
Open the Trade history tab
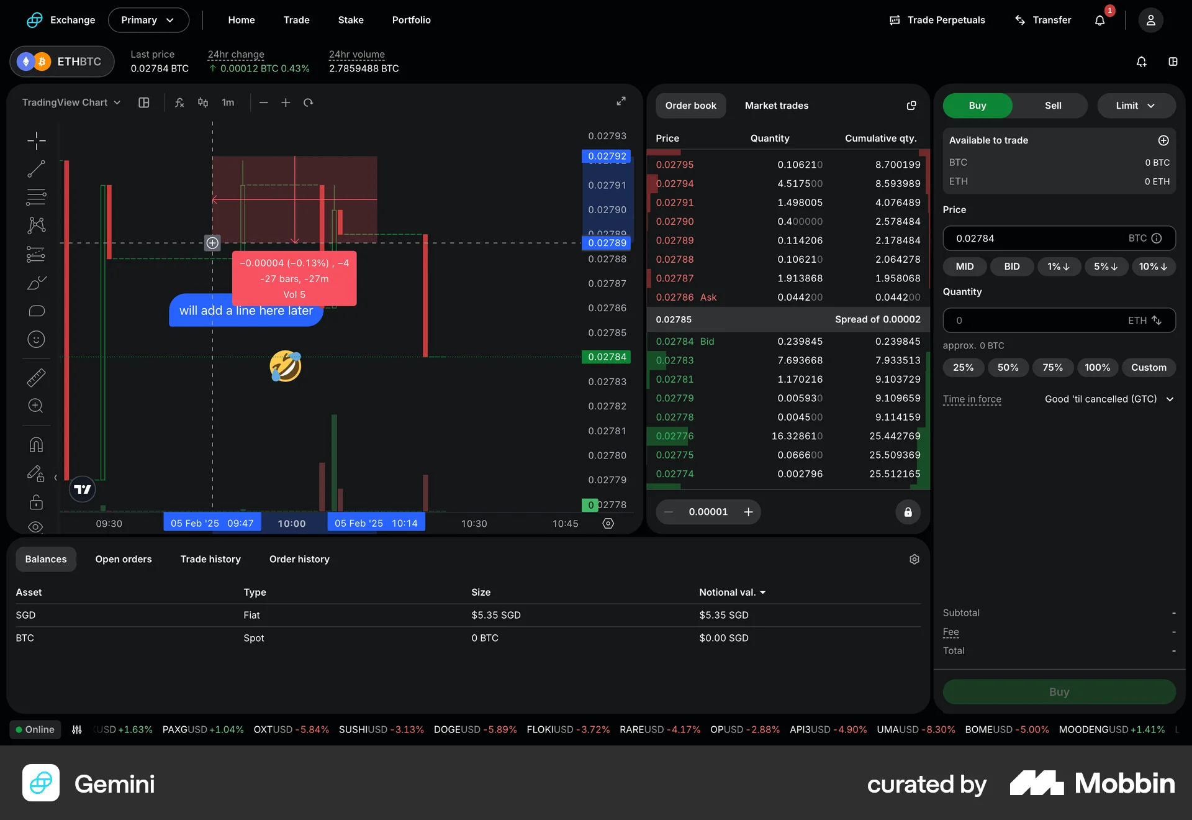[x=210, y=559]
